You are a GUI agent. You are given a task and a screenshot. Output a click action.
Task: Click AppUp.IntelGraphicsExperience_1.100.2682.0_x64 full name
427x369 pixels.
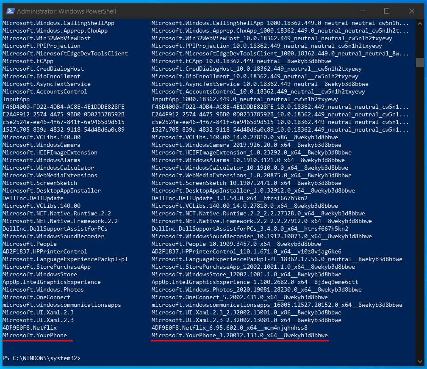255,282
